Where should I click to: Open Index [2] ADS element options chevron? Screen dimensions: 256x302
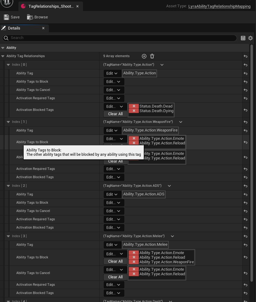[x=169, y=186]
